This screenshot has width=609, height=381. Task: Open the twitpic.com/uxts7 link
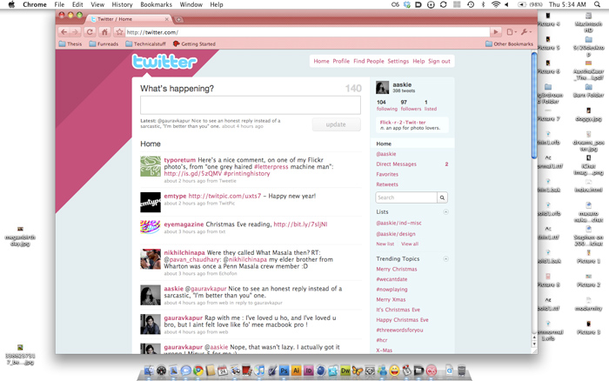[x=224, y=196]
